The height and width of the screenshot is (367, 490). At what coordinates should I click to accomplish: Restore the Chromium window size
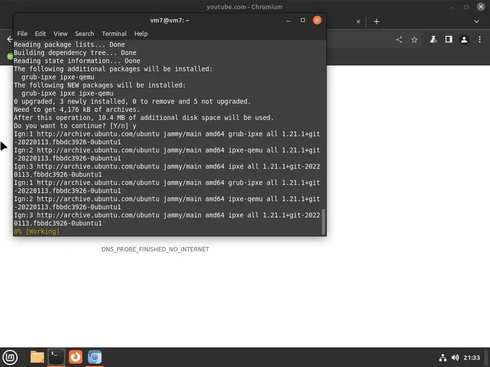pos(466,7)
